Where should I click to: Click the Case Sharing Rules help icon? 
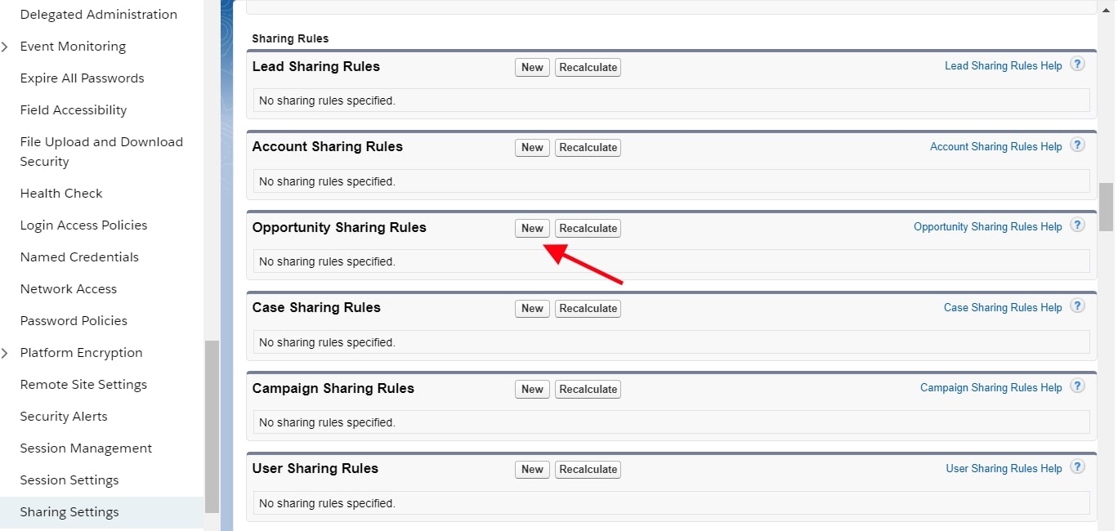pyautogui.click(x=1077, y=306)
